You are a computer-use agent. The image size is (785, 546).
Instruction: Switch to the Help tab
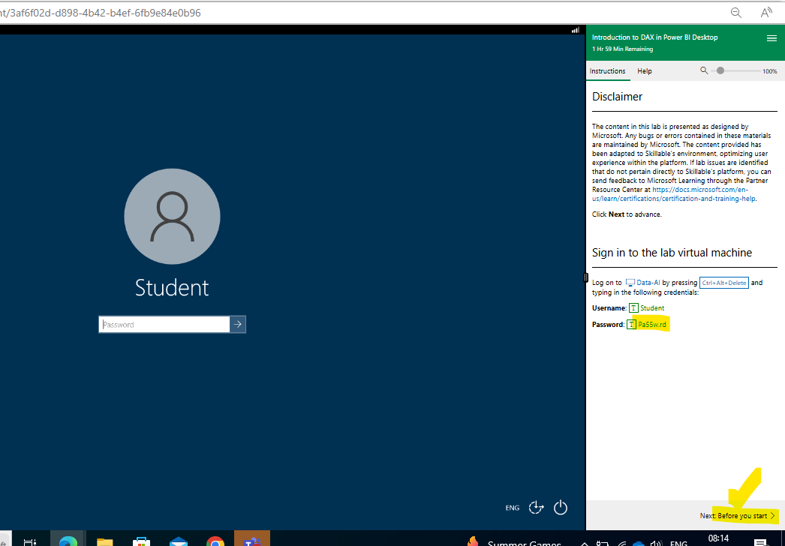point(644,70)
